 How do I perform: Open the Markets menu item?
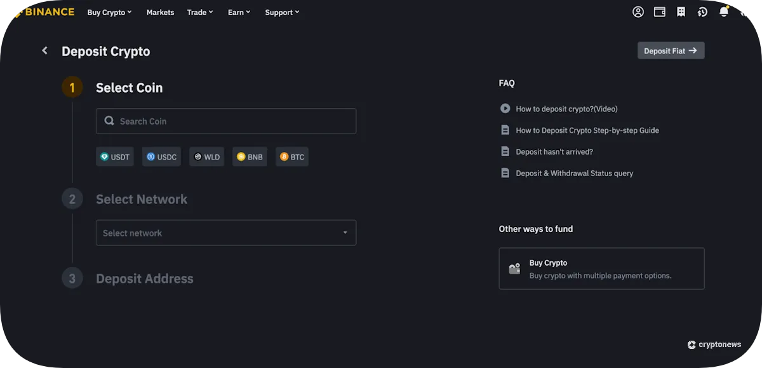click(x=160, y=12)
